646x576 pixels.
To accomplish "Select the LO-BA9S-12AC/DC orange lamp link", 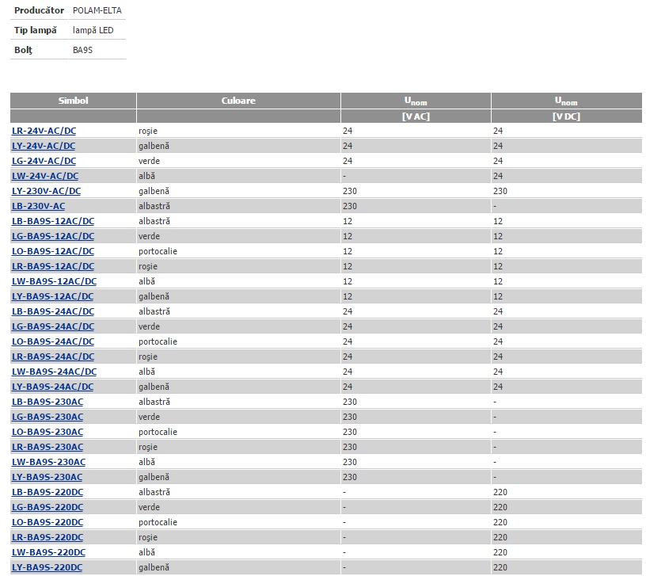I will point(53,251).
